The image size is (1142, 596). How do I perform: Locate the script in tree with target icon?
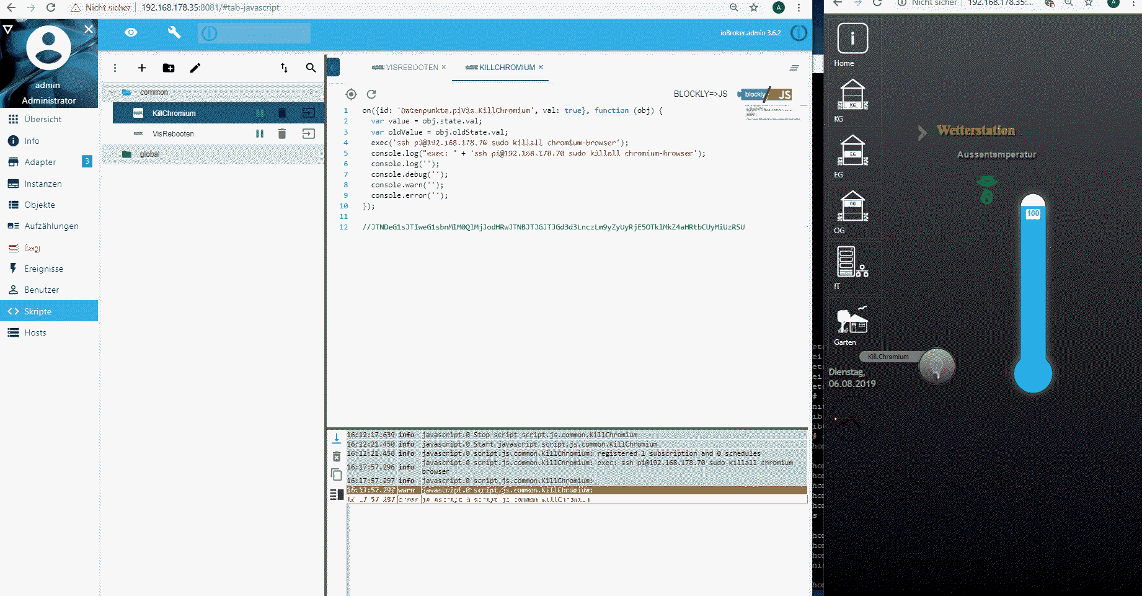[351, 94]
